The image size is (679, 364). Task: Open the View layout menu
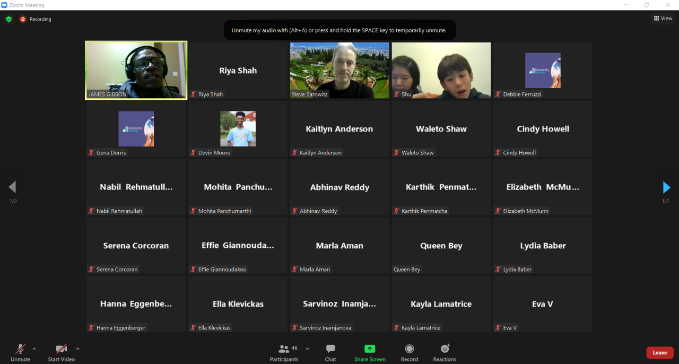663,19
